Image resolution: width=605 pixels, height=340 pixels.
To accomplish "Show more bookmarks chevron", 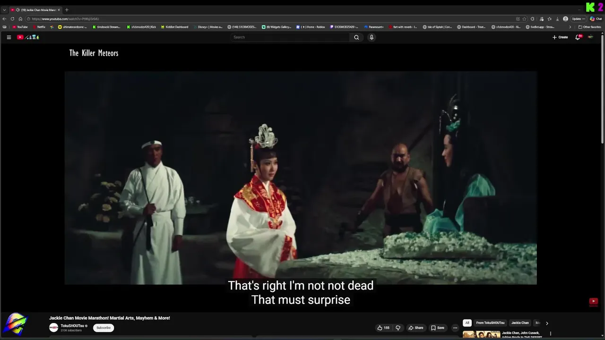I will pyautogui.click(x=570, y=27).
